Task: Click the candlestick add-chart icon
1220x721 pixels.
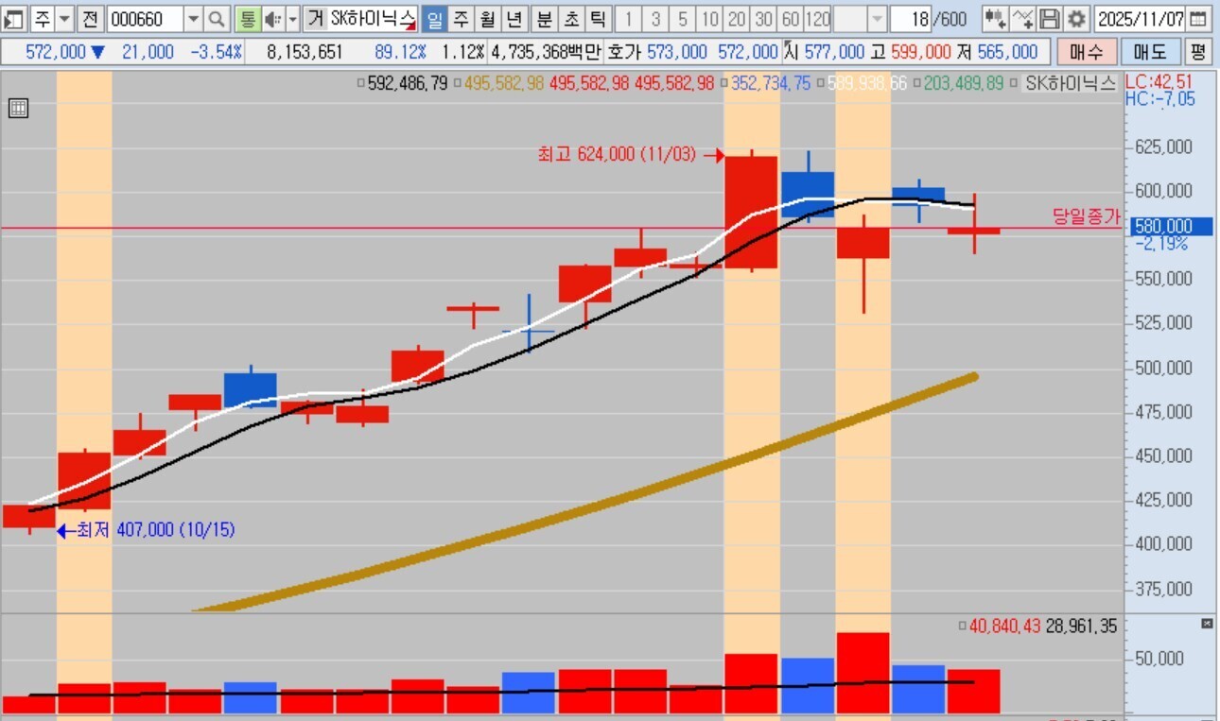Action: [x=994, y=19]
